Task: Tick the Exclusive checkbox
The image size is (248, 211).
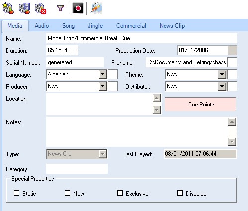Action: coord(120,193)
